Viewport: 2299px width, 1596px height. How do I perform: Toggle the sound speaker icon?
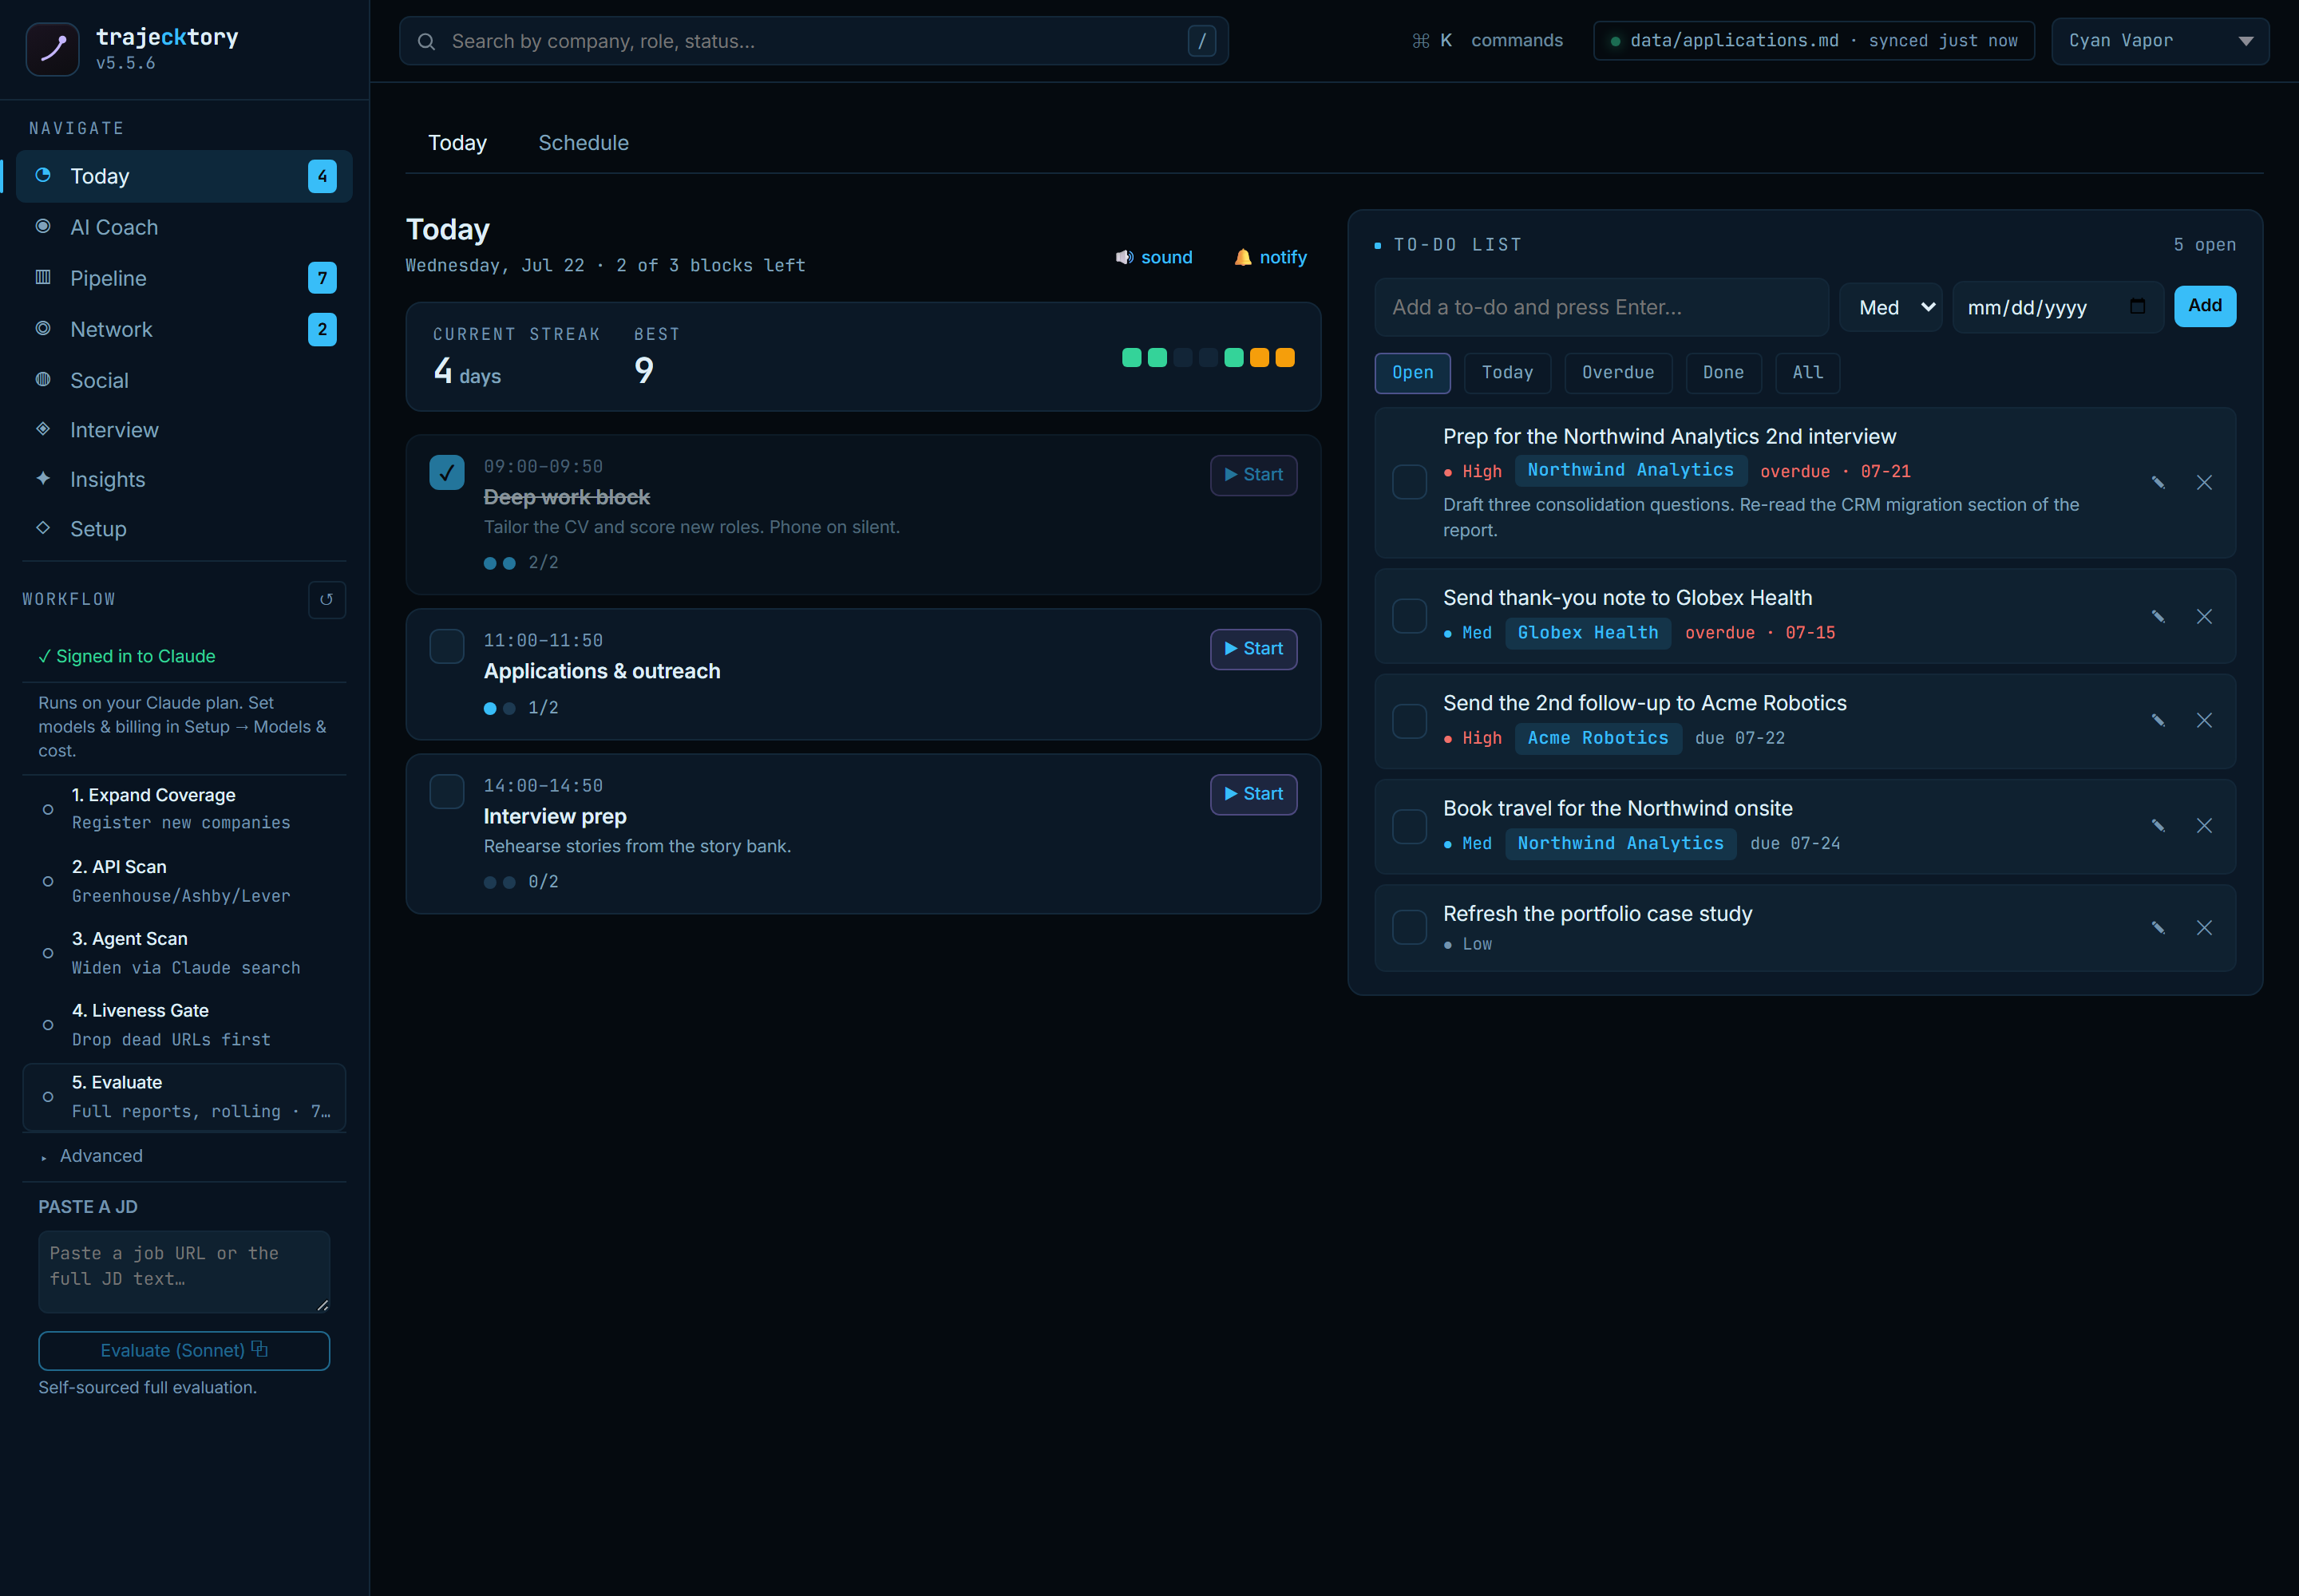point(1125,258)
